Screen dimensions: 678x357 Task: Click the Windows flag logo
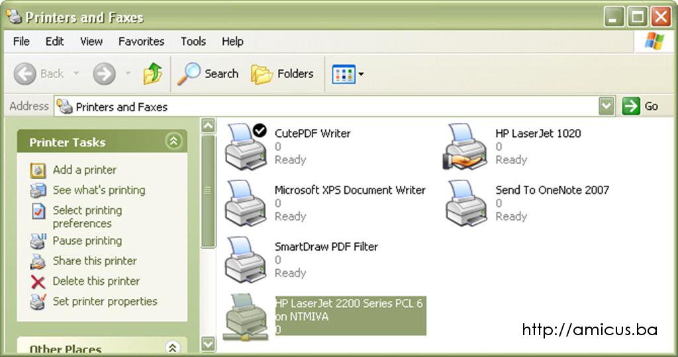pyautogui.click(x=654, y=42)
